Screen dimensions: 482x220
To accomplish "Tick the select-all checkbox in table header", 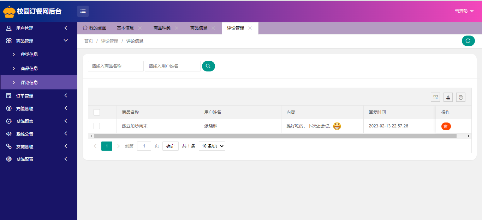I will point(97,112).
